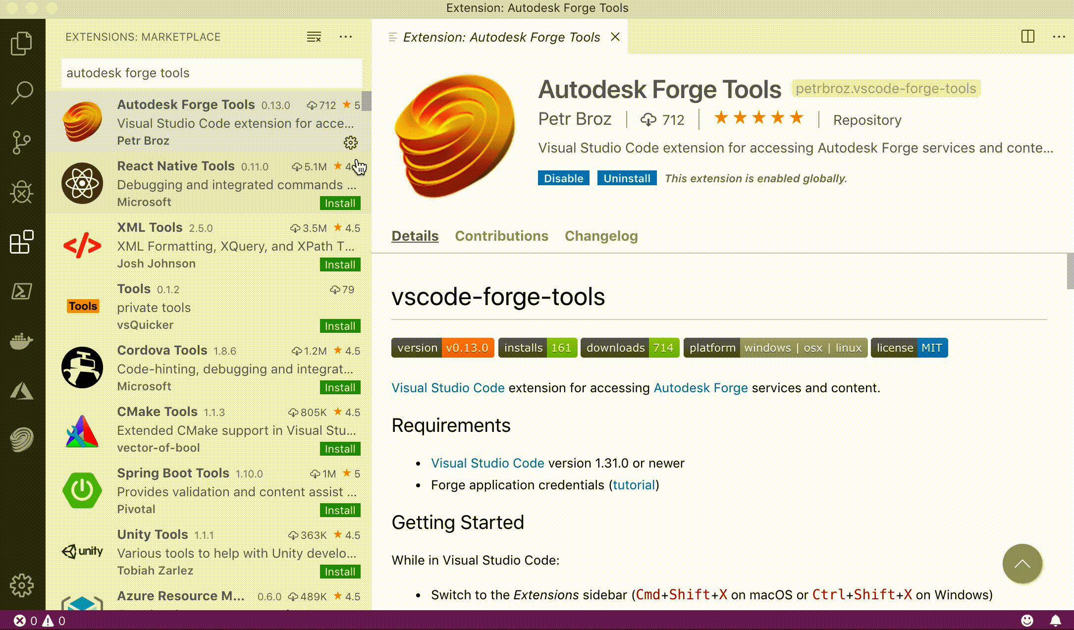
Task: Toggle the Install button for XML Tools
Action: [x=340, y=264]
